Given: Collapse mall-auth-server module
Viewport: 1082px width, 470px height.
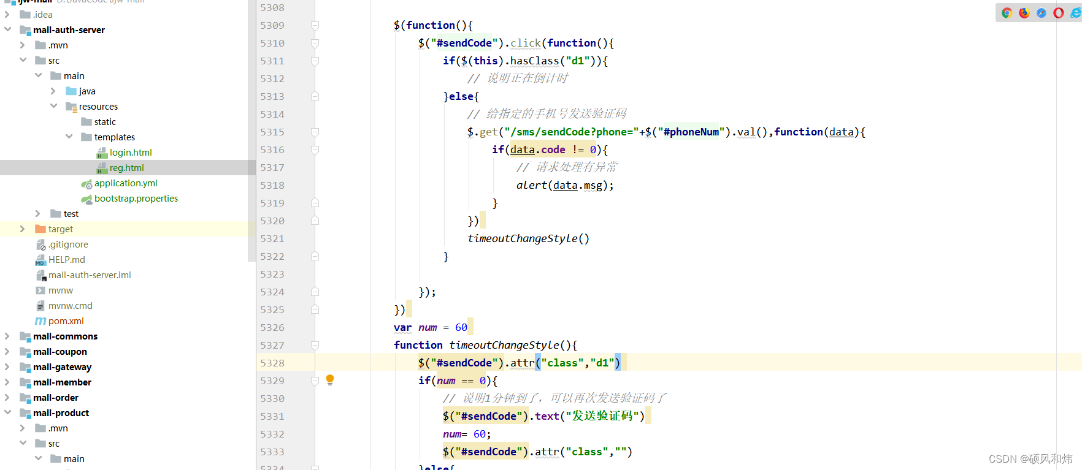Looking at the screenshot, I should tap(7, 29).
